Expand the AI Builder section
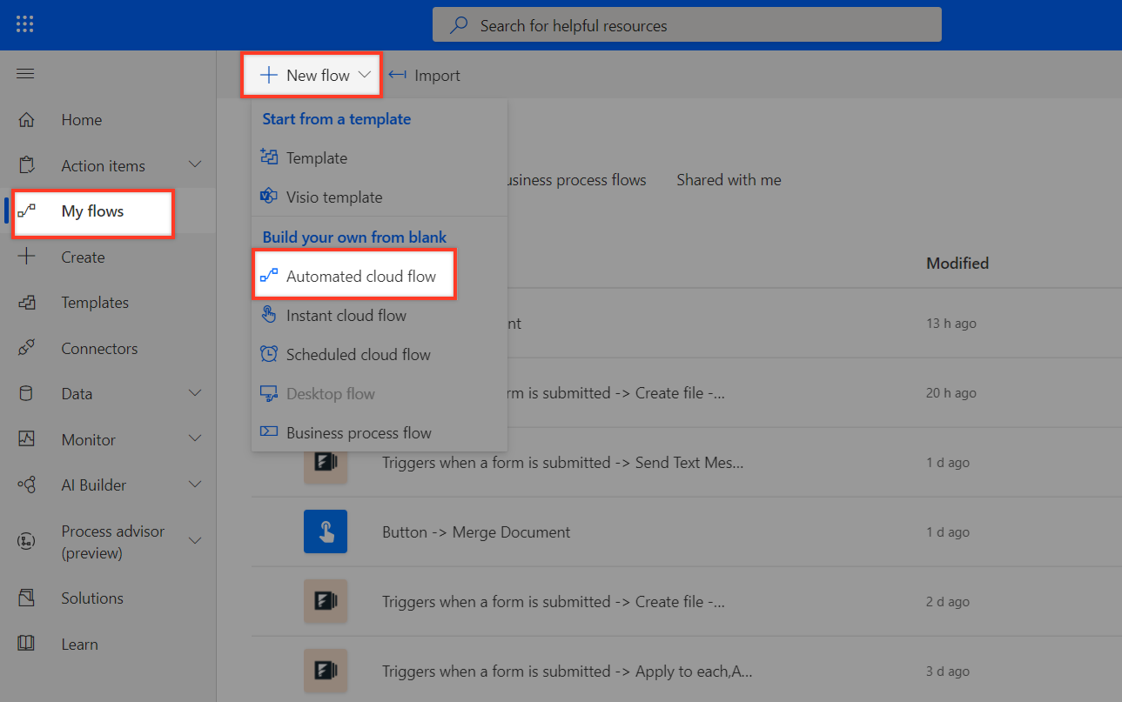Image resolution: width=1122 pixels, height=702 pixels. [x=194, y=485]
